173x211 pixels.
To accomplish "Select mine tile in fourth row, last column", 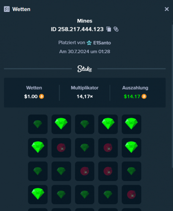I will coord(131,195).
